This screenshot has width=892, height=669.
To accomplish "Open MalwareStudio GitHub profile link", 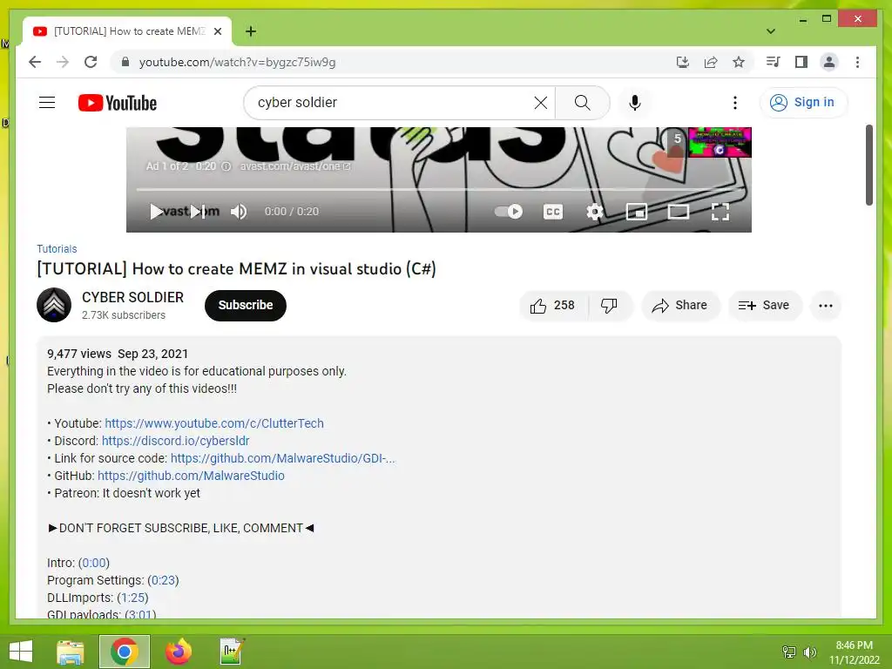I will (191, 476).
